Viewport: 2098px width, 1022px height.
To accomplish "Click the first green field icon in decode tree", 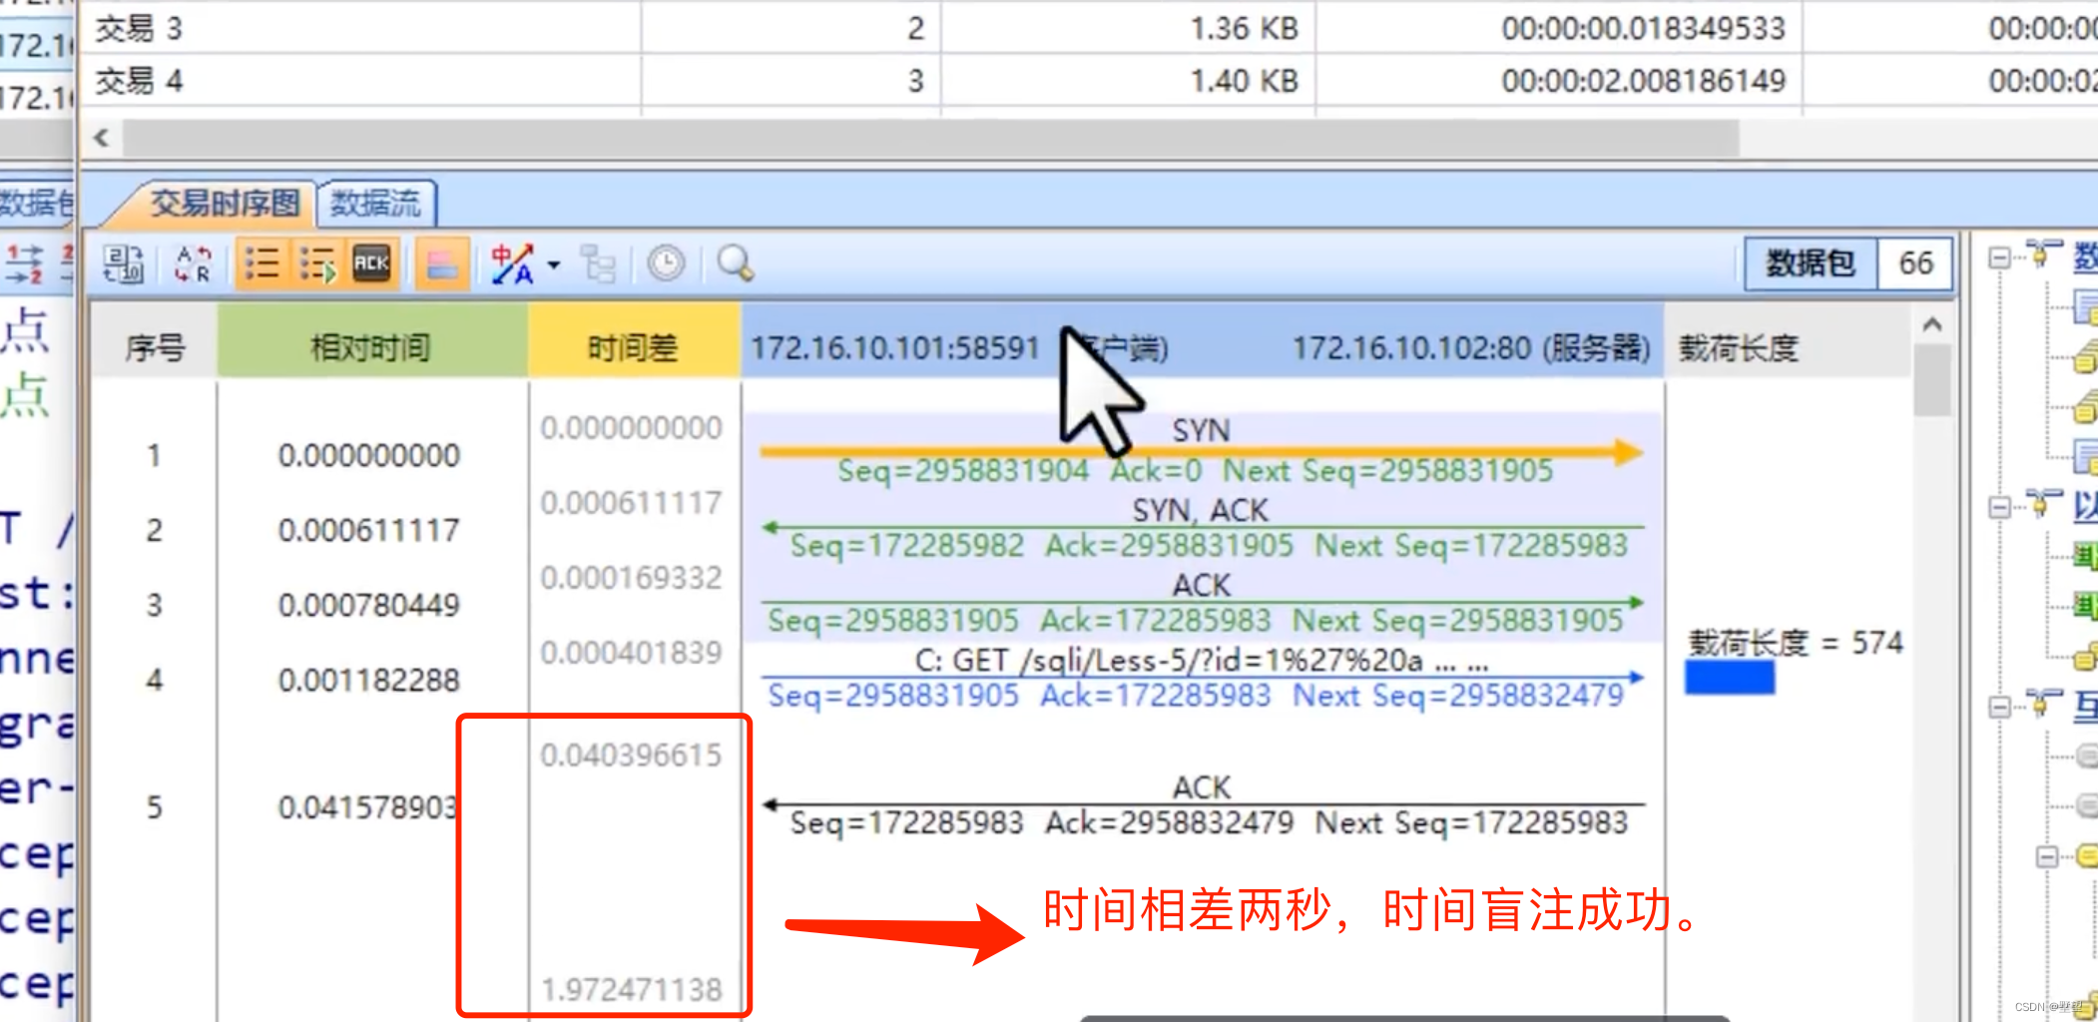I will pos(2085,556).
